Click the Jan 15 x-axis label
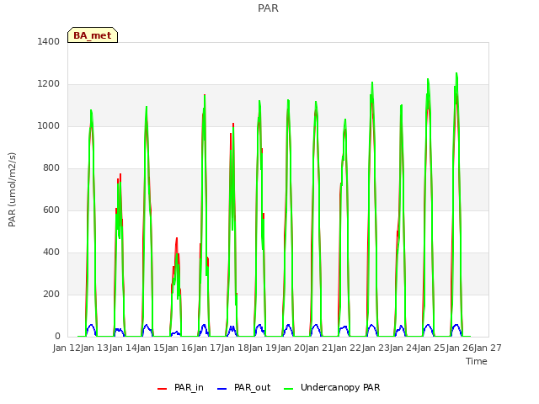Image resolution: width=539 pixels, height=404 pixels. tap(151, 348)
